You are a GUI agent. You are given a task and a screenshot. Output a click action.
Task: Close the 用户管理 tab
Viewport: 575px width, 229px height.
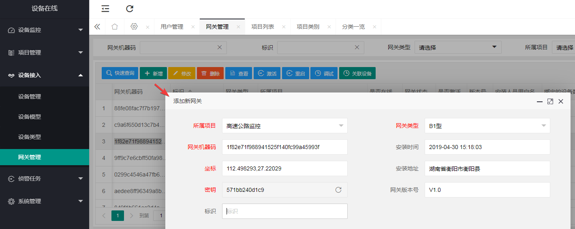(x=193, y=27)
